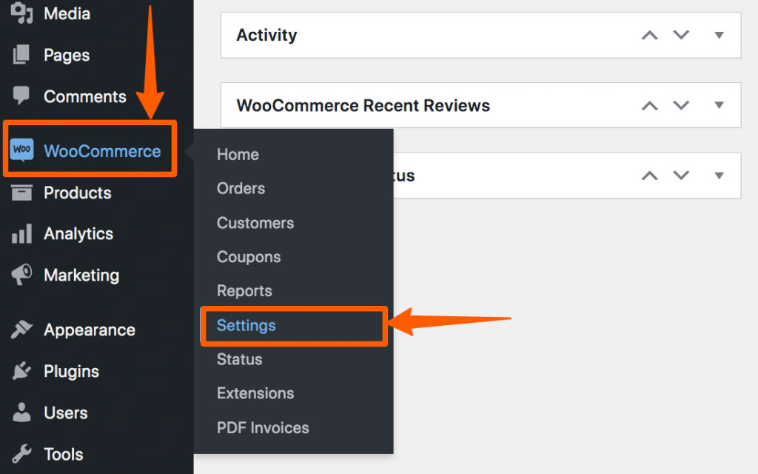758x474 pixels.
Task: Click the Tools wrench icon
Action: 21,454
